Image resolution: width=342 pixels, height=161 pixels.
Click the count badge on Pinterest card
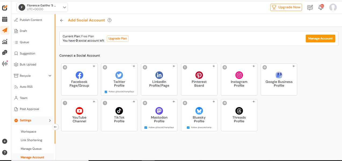point(185,67)
